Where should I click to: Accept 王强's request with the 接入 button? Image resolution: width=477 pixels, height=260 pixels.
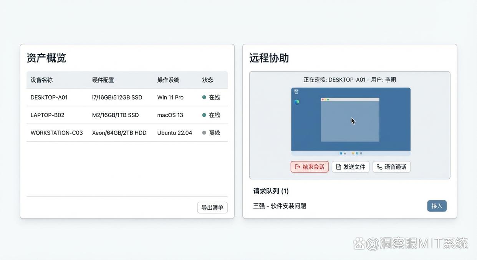click(437, 206)
